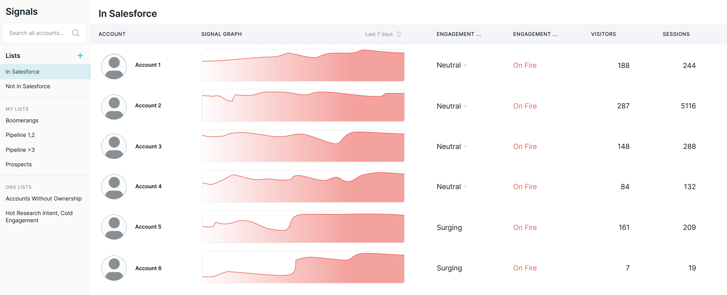
Task: Switch to Not in Salesforce list
Action: 28,86
